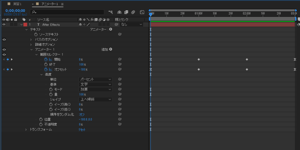Toggle the quality slash switch on layer

[x=88, y=24]
